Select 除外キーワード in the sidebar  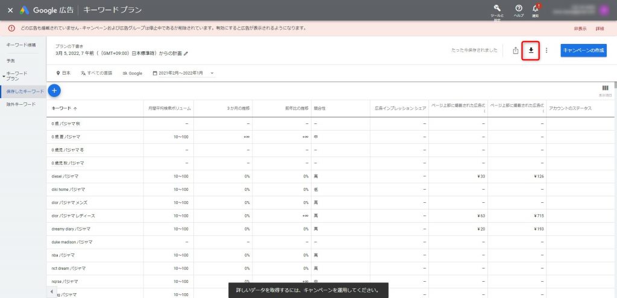tap(21, 104)
